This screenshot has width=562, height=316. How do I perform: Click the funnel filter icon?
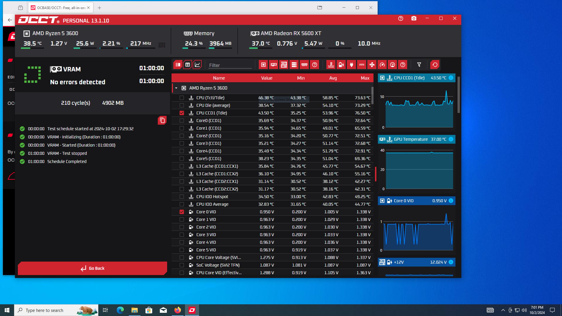419,65
